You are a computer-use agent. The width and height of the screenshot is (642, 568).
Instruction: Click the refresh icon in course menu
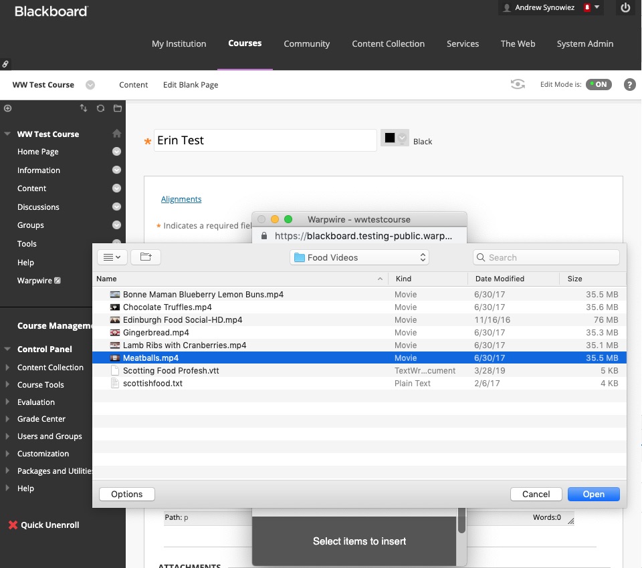100,108
